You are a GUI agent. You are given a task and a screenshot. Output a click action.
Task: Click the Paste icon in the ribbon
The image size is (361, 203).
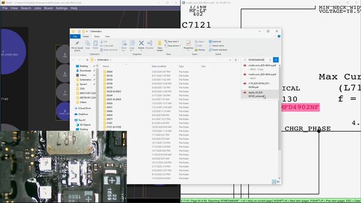coord(95,43)
